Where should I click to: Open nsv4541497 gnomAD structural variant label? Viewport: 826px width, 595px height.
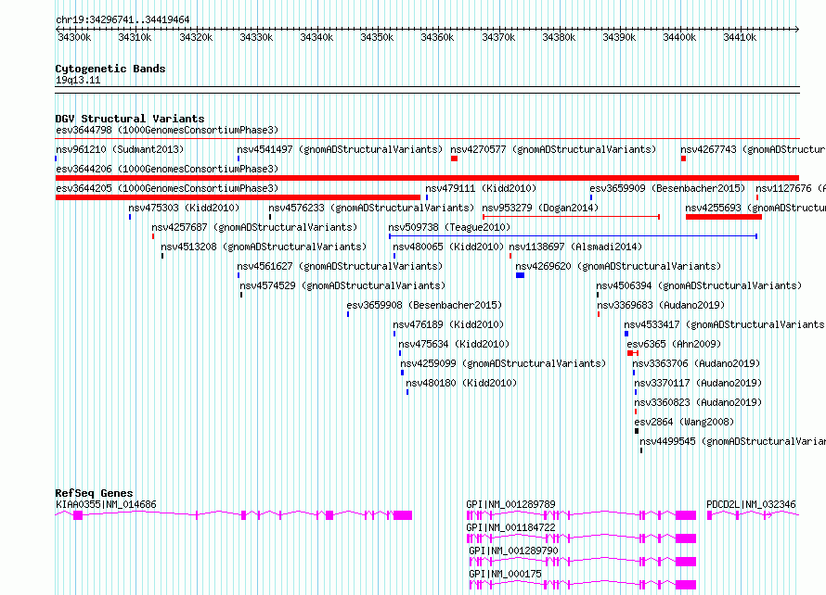click(340, 149)
